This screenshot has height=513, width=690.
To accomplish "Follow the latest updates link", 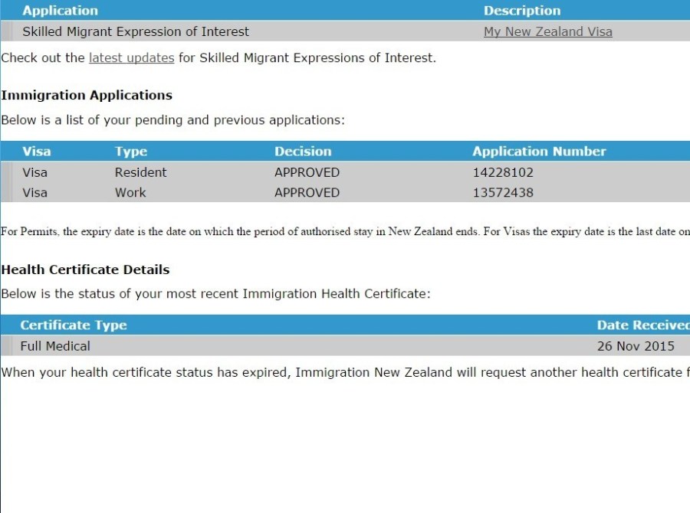I will point(131,57).
